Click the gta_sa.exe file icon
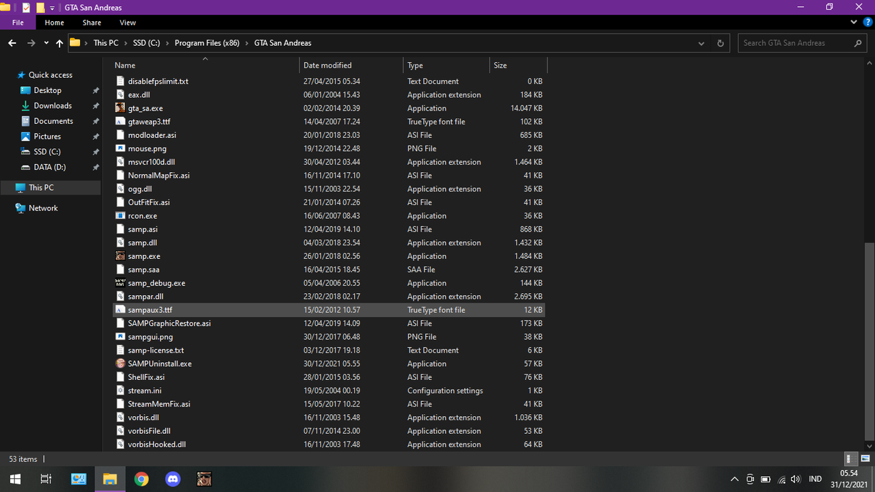Viewport: 875px width, 492px height. pos(120,108)
